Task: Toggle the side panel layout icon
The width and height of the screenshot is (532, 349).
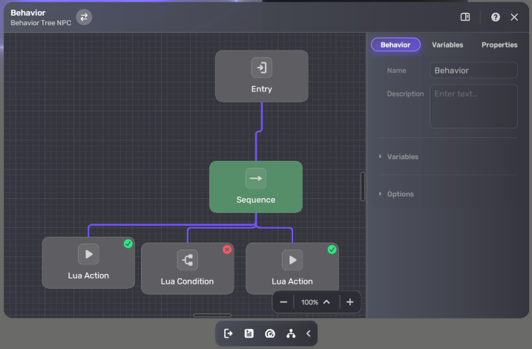Action: click(x=465, y=17)
